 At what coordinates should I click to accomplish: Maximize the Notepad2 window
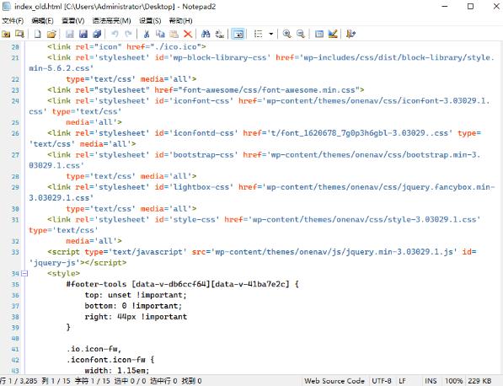(470, 7)
